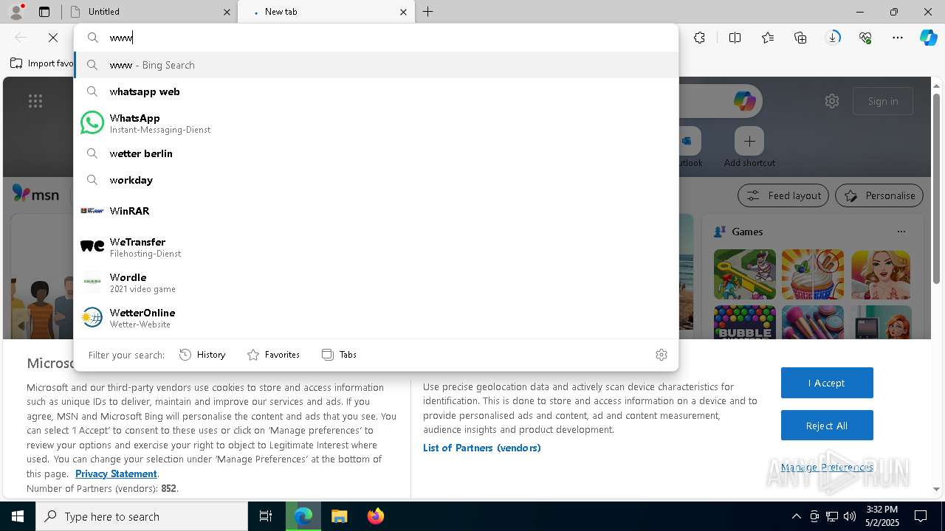Screen dimensions: 945x531
Task: Open the notification center icon
Action: (x=921, y=516)
